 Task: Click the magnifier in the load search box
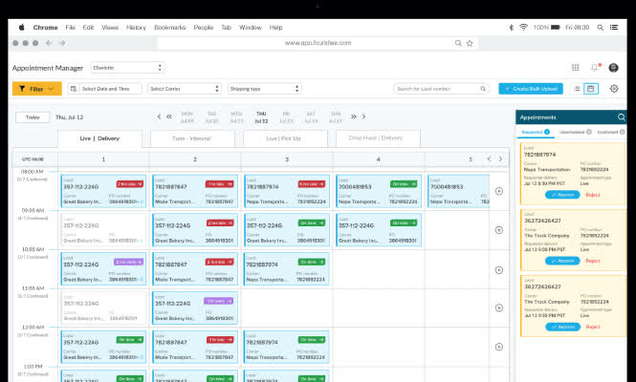(483, 89)
